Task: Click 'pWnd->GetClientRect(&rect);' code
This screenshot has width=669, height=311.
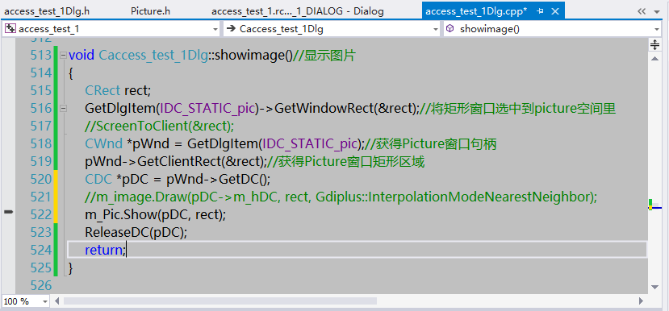Action: coord(176,162)
